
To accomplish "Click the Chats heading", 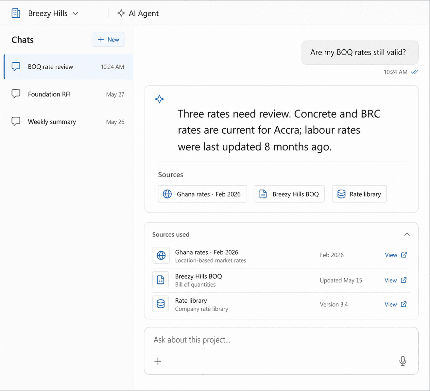I will click(x=23, y=40).
